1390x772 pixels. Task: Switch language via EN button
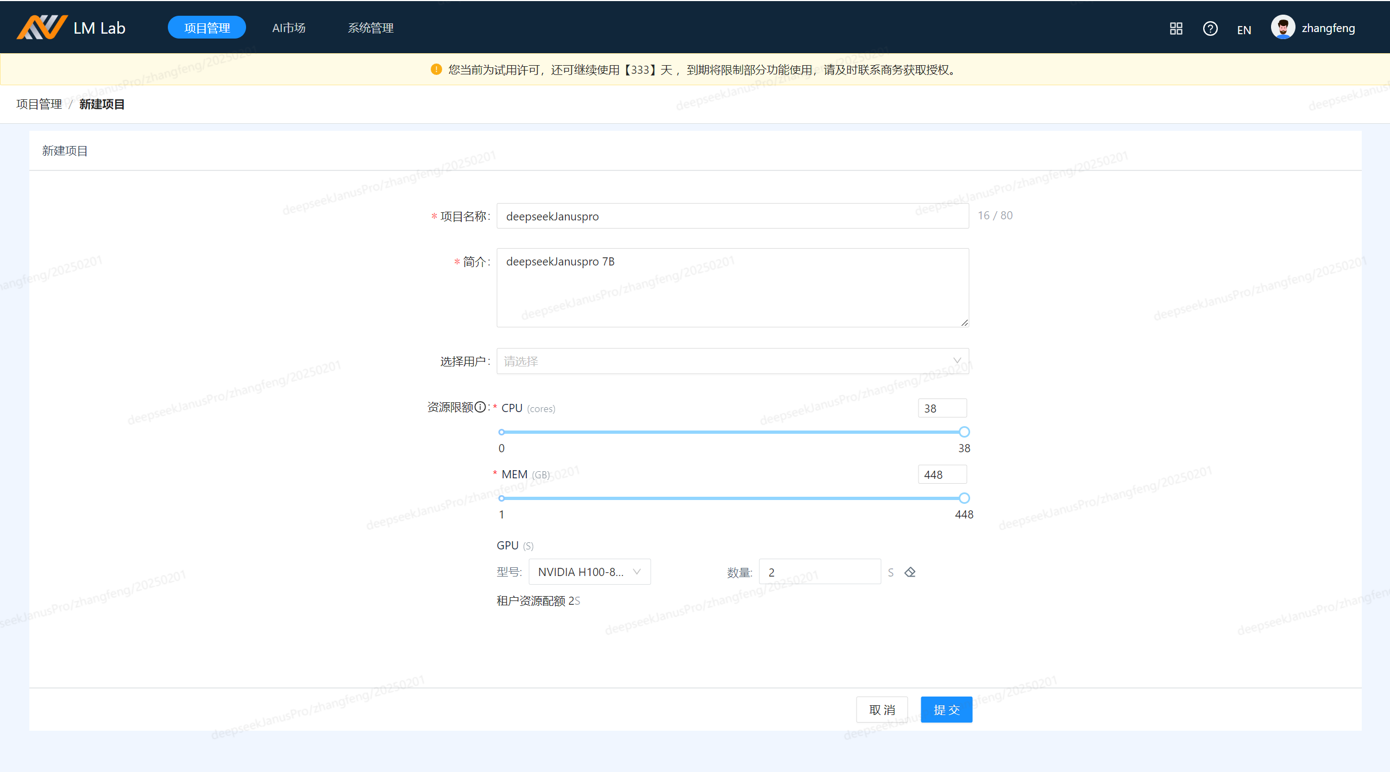pyautogui.click(x=1244, y=30)
